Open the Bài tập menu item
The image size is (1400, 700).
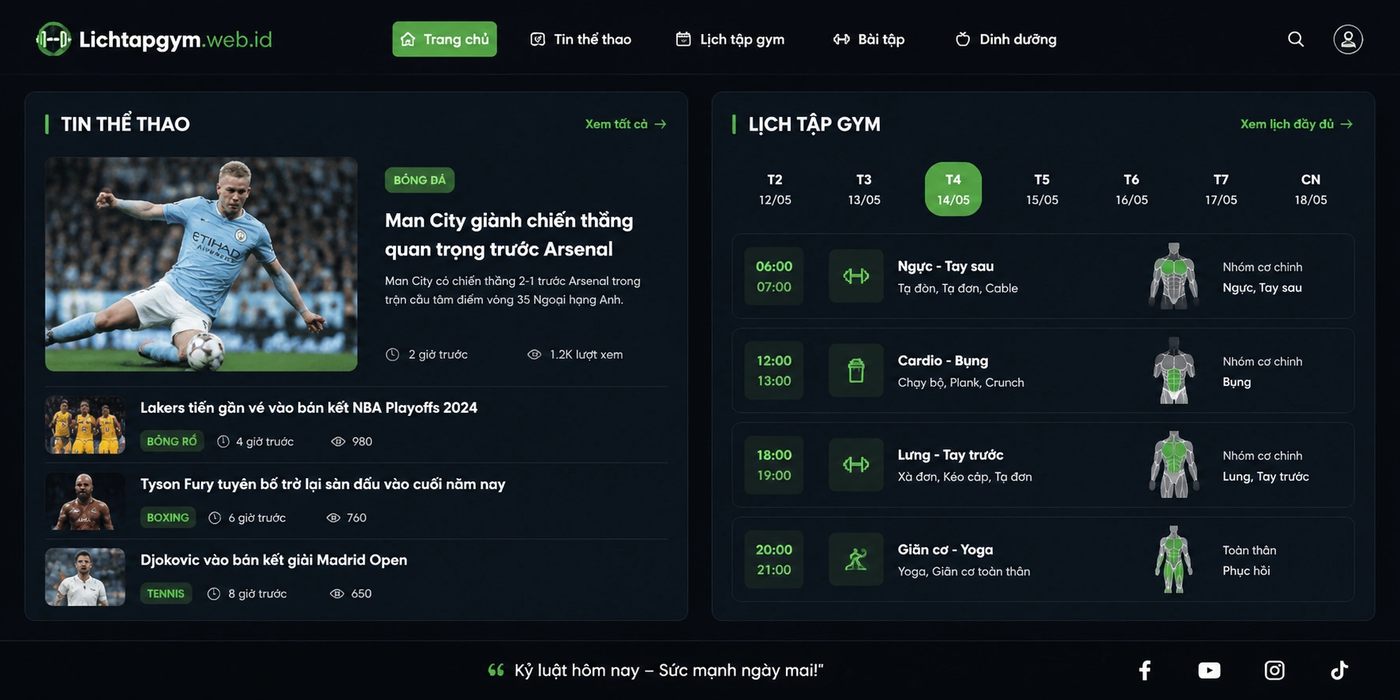coord(869,39)
